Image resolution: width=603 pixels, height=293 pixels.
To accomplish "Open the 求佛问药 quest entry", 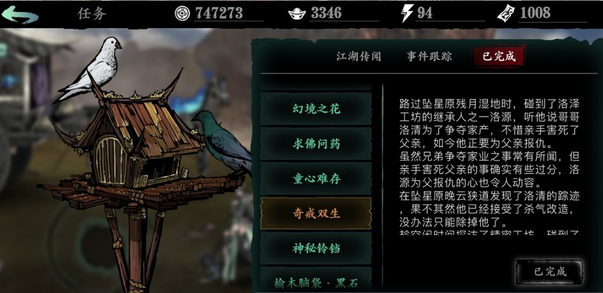I will click(x=316, y=144).
